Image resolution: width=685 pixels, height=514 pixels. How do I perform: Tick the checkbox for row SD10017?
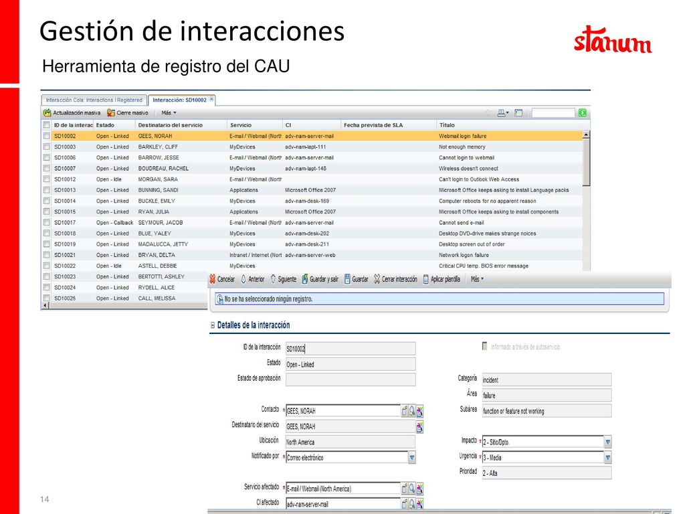tap(46, 222)
